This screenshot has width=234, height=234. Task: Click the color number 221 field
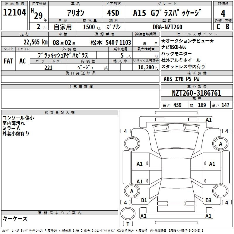tap(48, 68)
